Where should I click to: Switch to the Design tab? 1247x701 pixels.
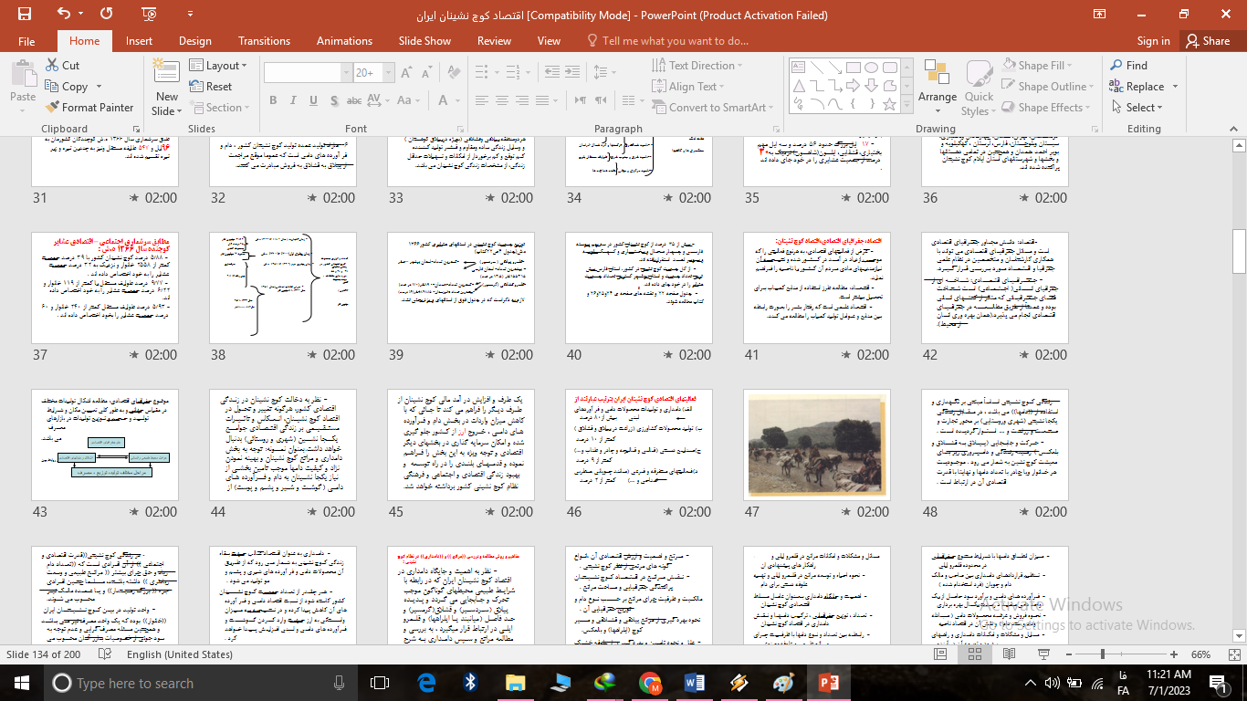click(x=195, y=41)
